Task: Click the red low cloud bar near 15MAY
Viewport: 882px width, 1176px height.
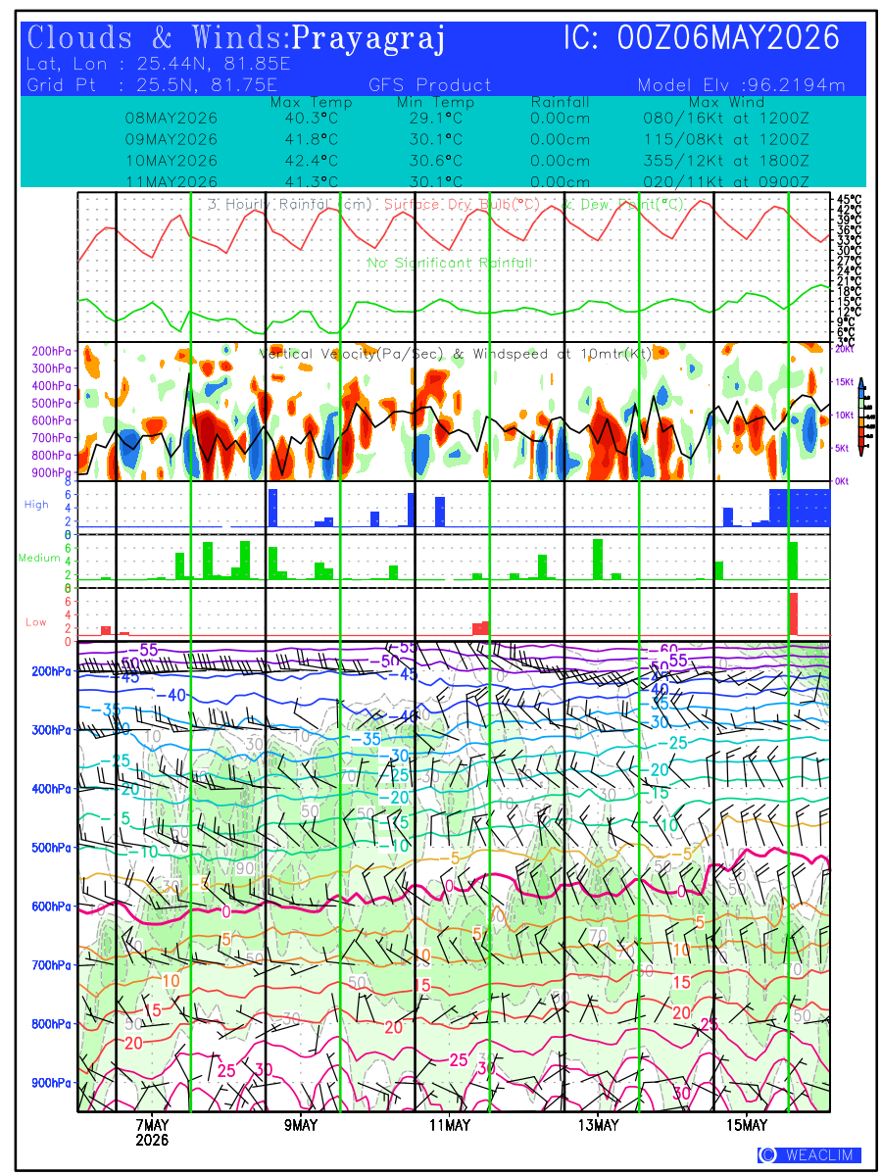Action: [x=793, y=613]
